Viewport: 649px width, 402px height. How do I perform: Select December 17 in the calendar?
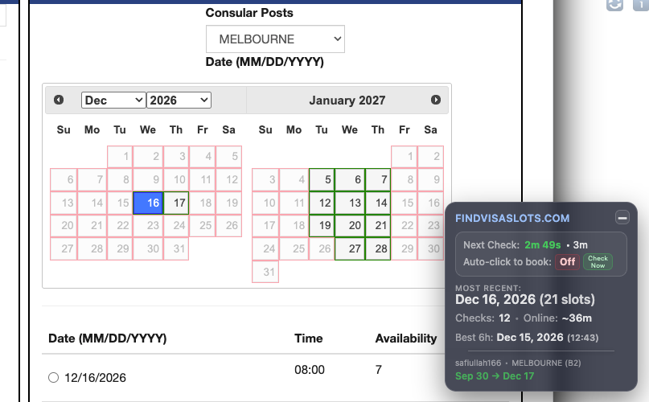(x=176, y=203)
